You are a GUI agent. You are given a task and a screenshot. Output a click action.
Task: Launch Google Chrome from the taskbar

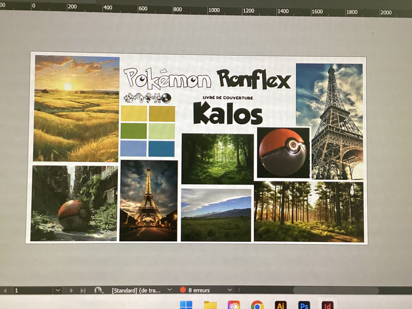coord(257,305)
